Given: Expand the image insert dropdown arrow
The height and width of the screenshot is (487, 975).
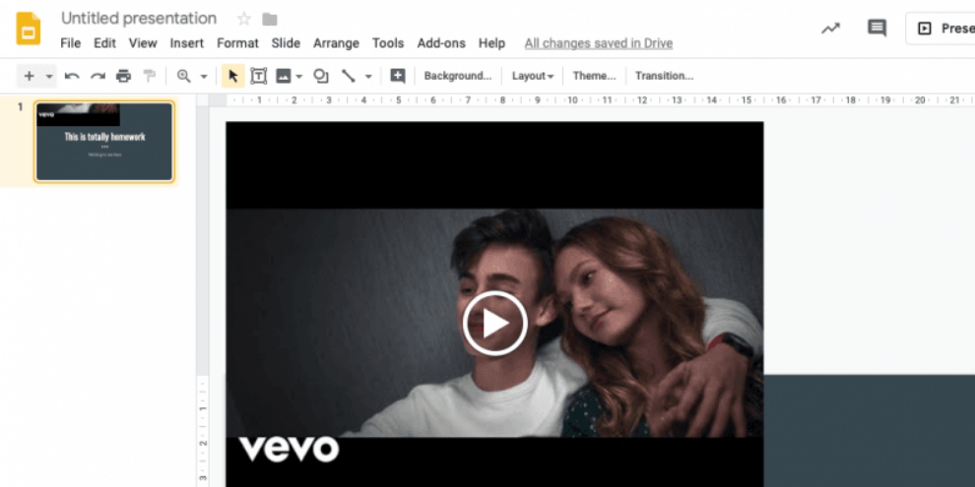Looking at the screenshot, I should (299, 77).
